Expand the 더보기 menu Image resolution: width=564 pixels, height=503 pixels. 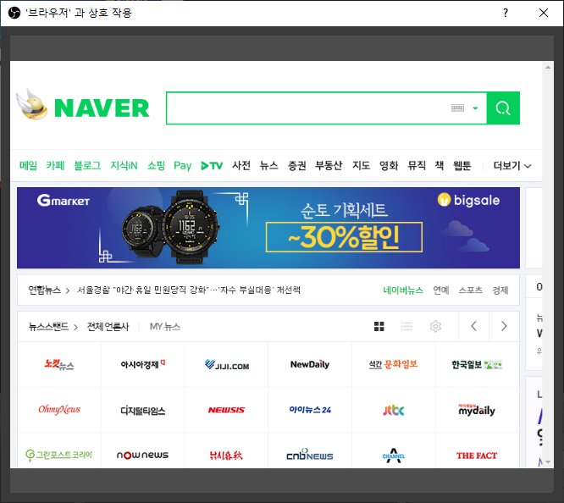[512, 166]
